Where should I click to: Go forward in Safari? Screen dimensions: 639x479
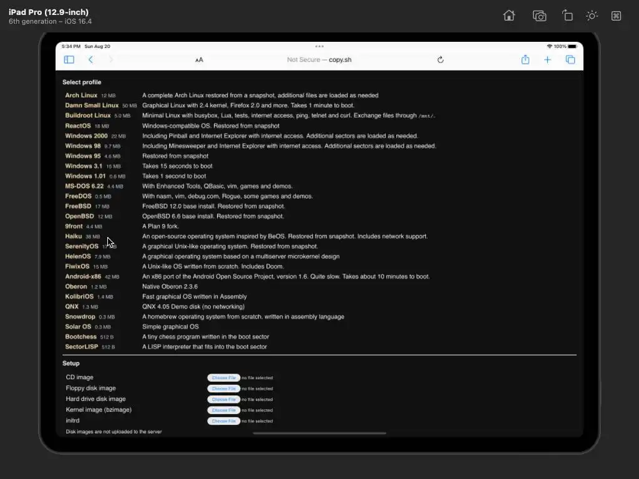point(110,59)
